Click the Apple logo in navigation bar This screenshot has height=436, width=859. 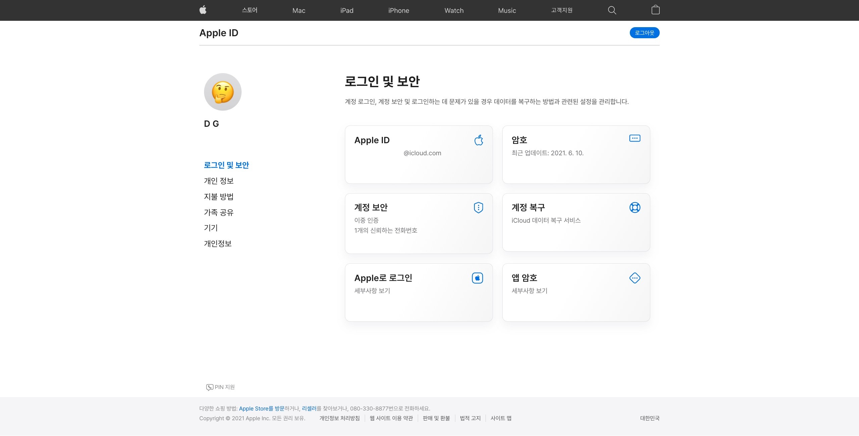203,10
